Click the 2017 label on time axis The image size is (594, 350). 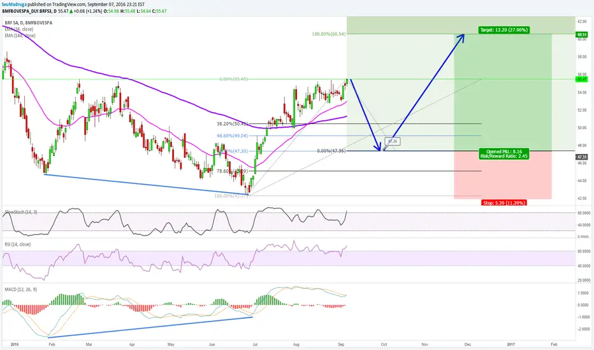tap(511, 345)
